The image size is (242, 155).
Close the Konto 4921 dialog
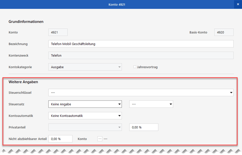coord(238,4)
